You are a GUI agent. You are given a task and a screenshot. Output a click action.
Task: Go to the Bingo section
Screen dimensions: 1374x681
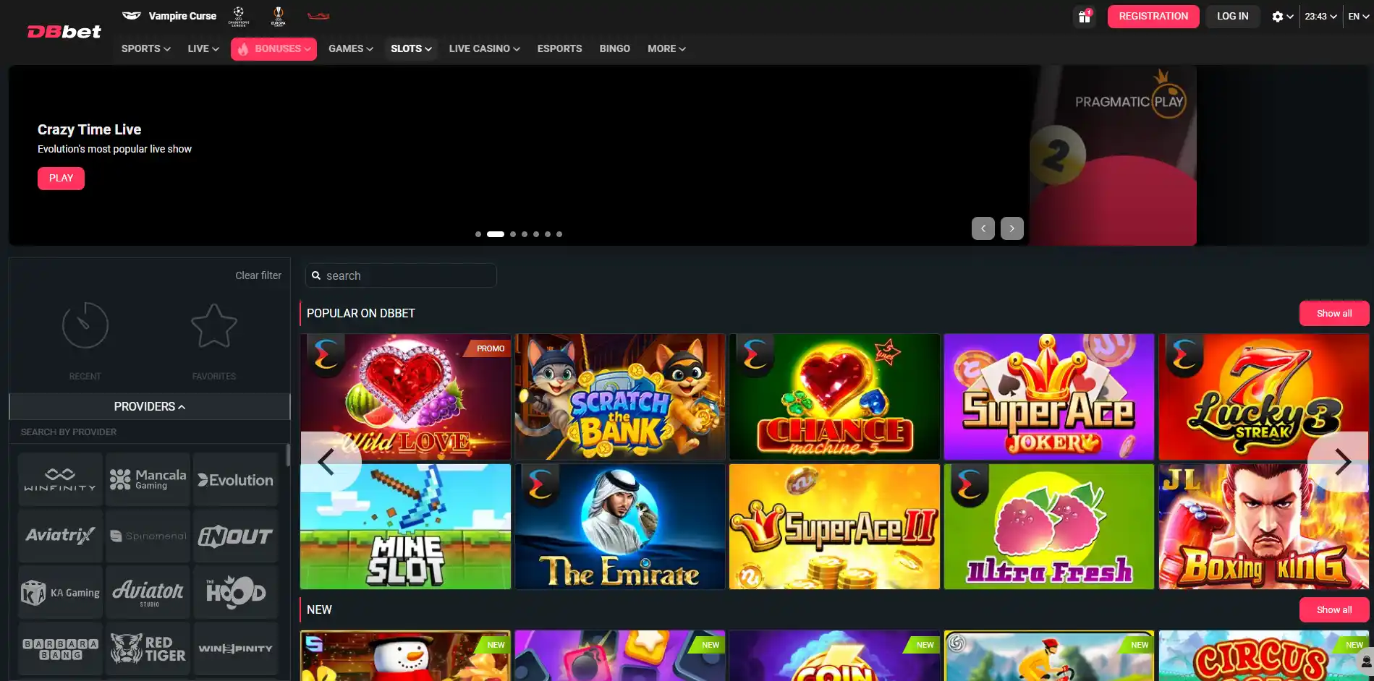[614, 48]
